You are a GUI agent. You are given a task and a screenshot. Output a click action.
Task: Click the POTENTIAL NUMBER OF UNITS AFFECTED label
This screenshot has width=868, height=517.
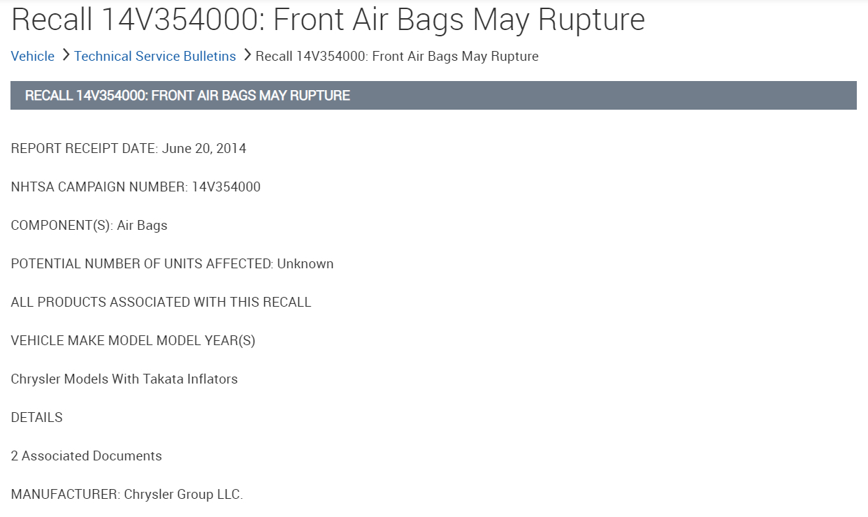coord(142,264)
